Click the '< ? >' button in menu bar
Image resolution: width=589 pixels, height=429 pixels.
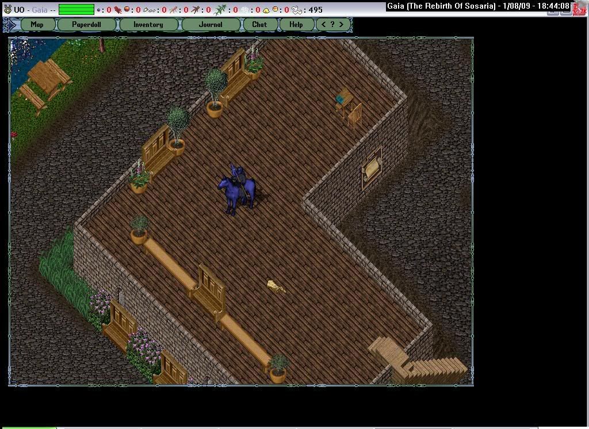pos(333,24)
